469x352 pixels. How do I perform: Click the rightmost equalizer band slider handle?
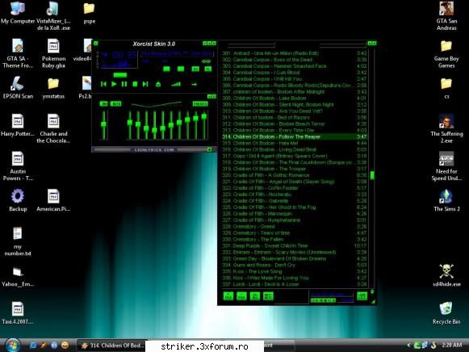point(204,116)
